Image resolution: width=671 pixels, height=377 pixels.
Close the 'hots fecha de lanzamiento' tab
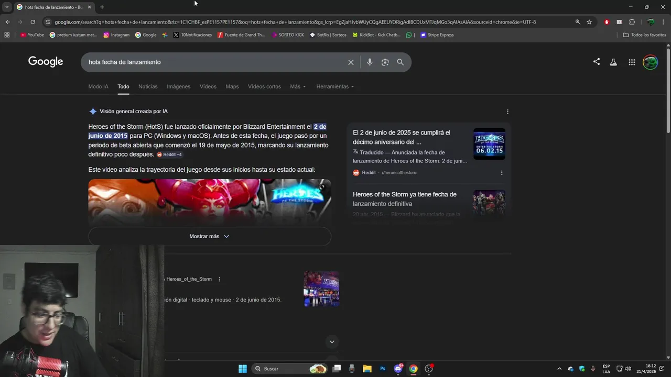[x=89, y=7]
